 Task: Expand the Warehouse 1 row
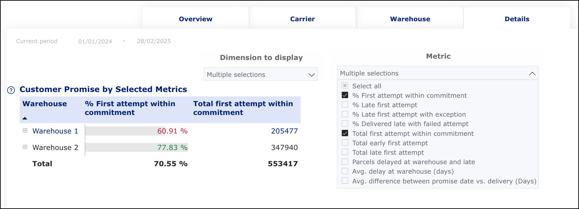(25, 130)
